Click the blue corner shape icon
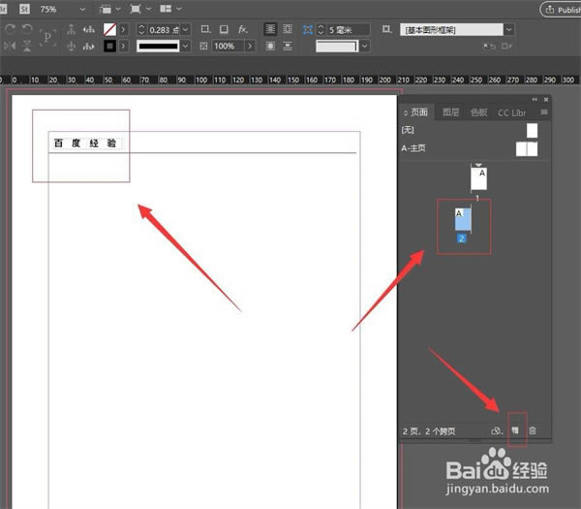 [308, 30]
